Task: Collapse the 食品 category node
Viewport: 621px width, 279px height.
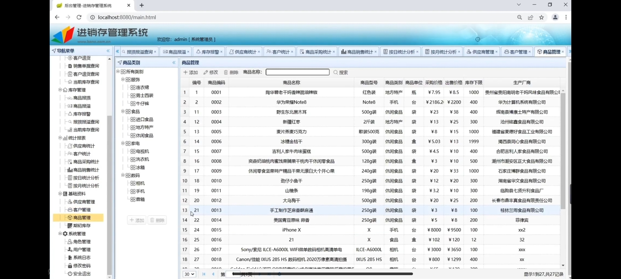Action: pos(123,111)
